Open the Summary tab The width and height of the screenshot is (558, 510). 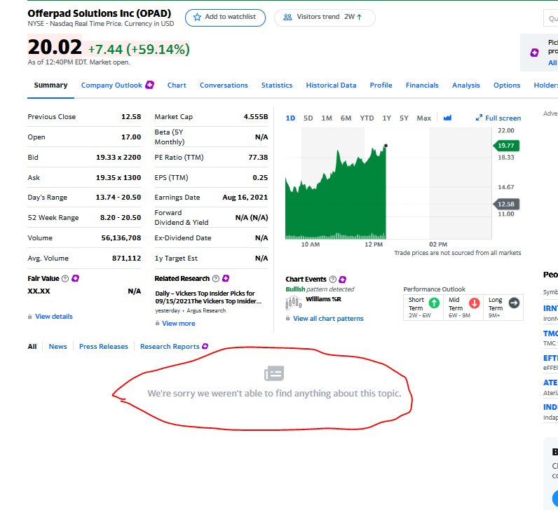(50, 85)
